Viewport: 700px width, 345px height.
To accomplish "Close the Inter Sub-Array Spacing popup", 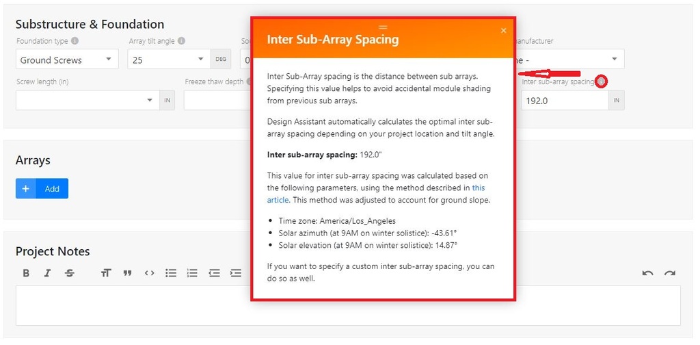I will pyautogui.click(x=504, y=30).
